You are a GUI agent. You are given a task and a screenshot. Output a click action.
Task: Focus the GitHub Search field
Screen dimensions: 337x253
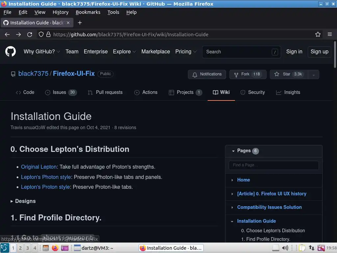coord(241,52)
